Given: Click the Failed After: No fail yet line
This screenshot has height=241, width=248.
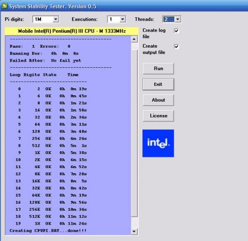Looking at the screenshot, I should 45,60.
